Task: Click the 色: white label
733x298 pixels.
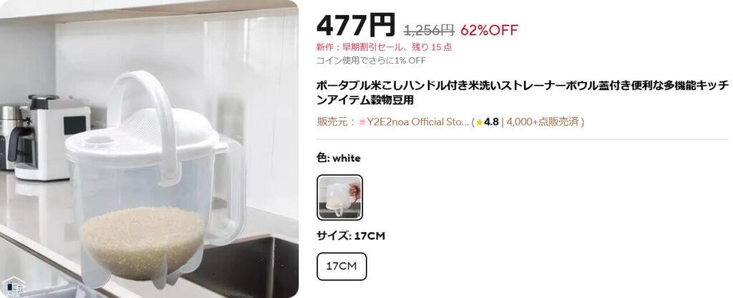Action: coord(339,158)
